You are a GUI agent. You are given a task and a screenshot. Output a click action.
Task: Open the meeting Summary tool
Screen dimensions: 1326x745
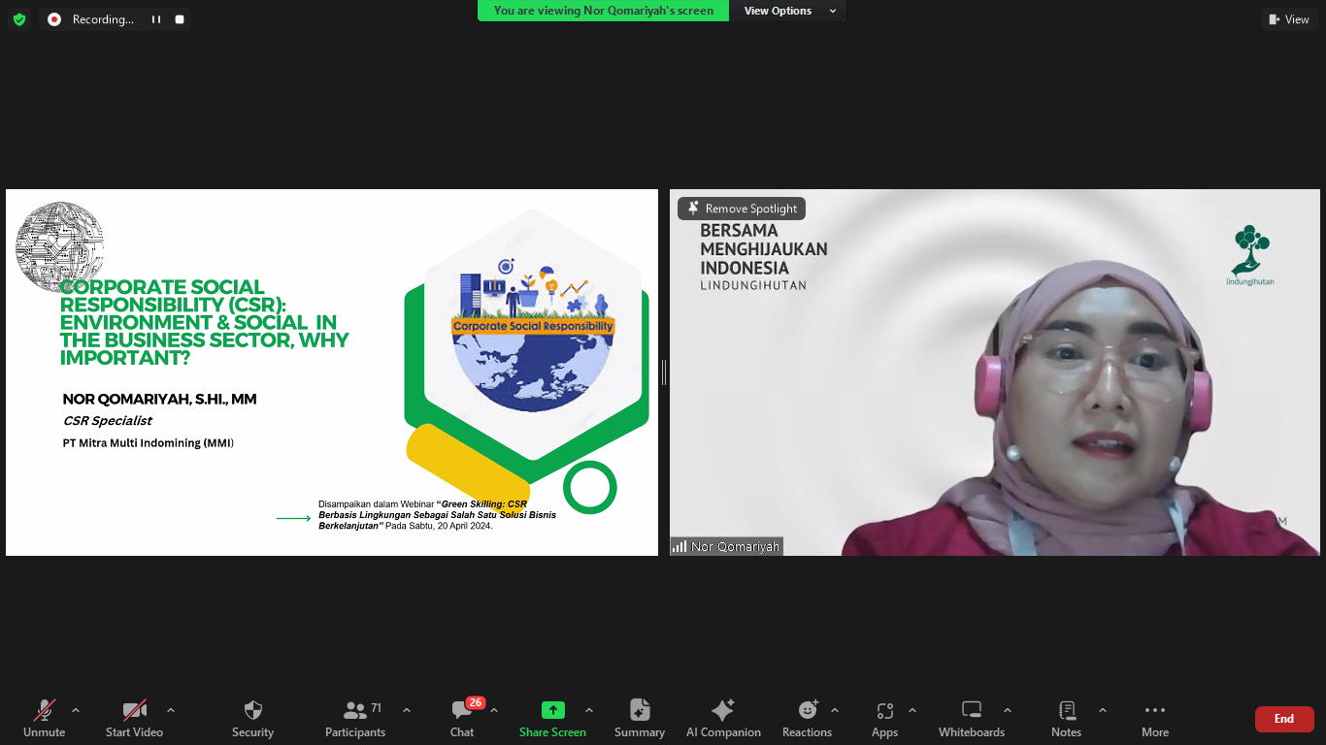639,719
